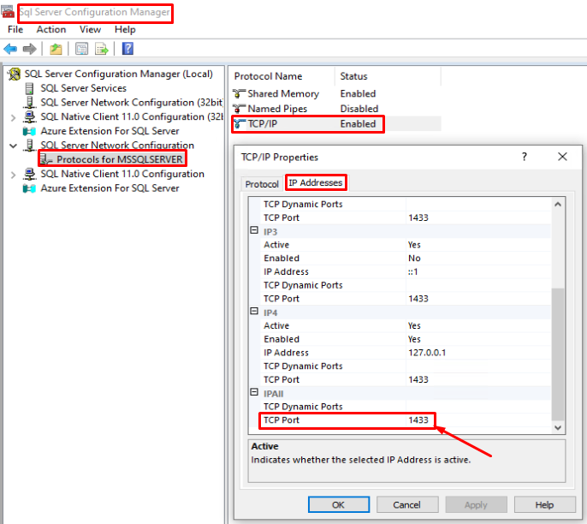Click the IP3 IP Address value ::1

[x=413, y=271]
